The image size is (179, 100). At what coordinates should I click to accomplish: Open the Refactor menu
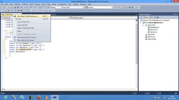[x=18, y=4]
